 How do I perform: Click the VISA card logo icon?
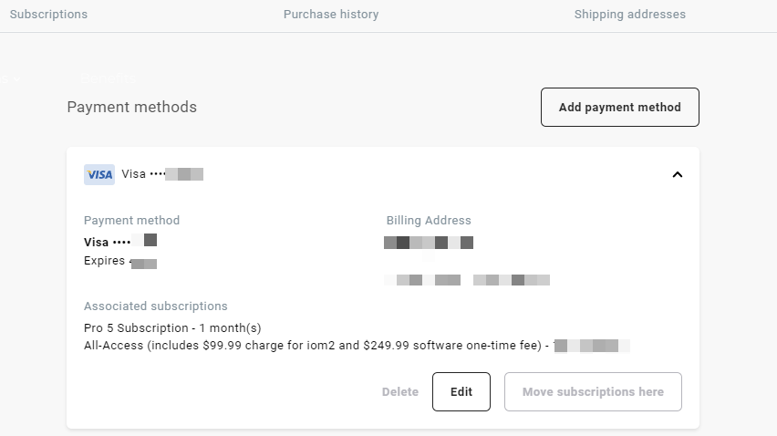pos(99,174)
